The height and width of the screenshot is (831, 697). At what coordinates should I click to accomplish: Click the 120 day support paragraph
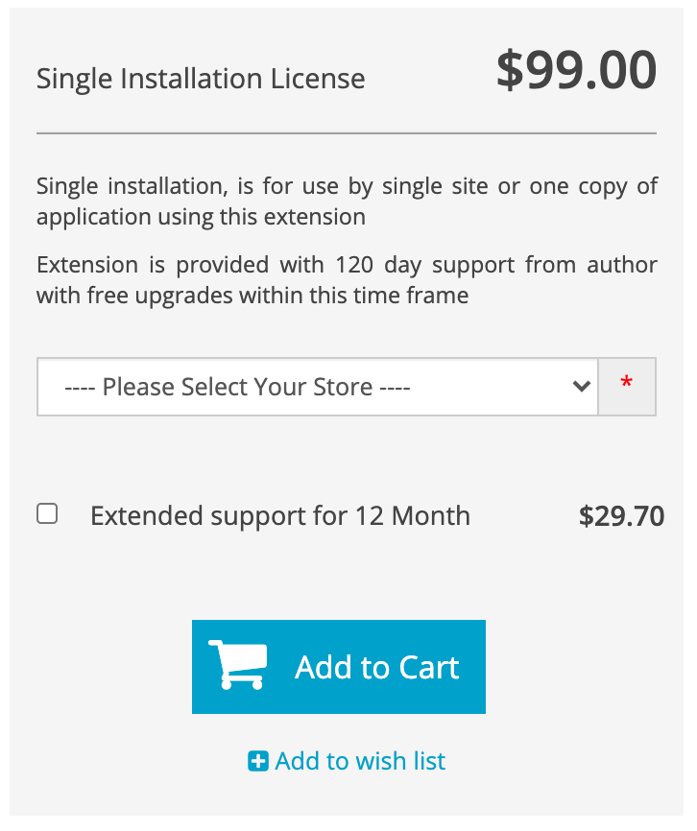[347, 280]
